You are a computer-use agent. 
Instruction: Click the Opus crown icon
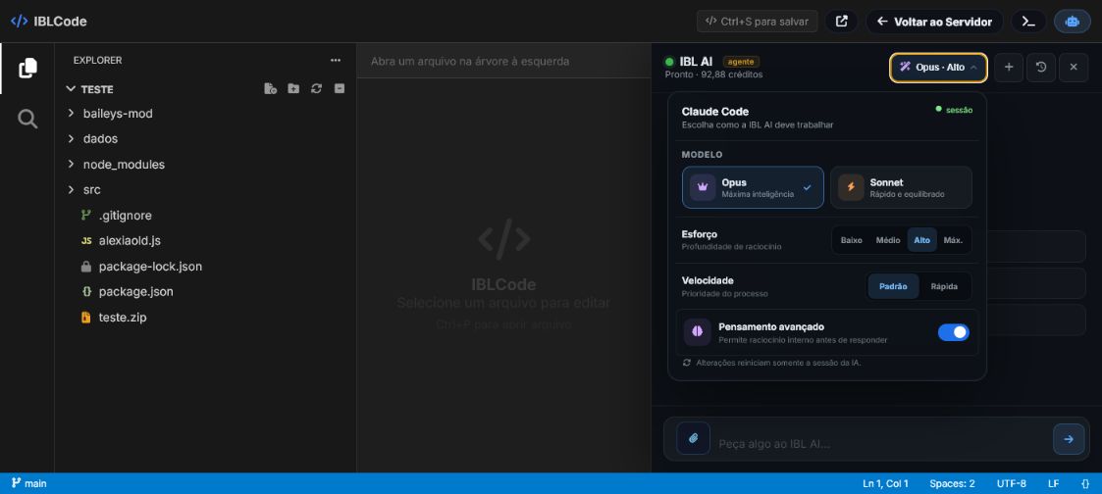click(702, 187)
